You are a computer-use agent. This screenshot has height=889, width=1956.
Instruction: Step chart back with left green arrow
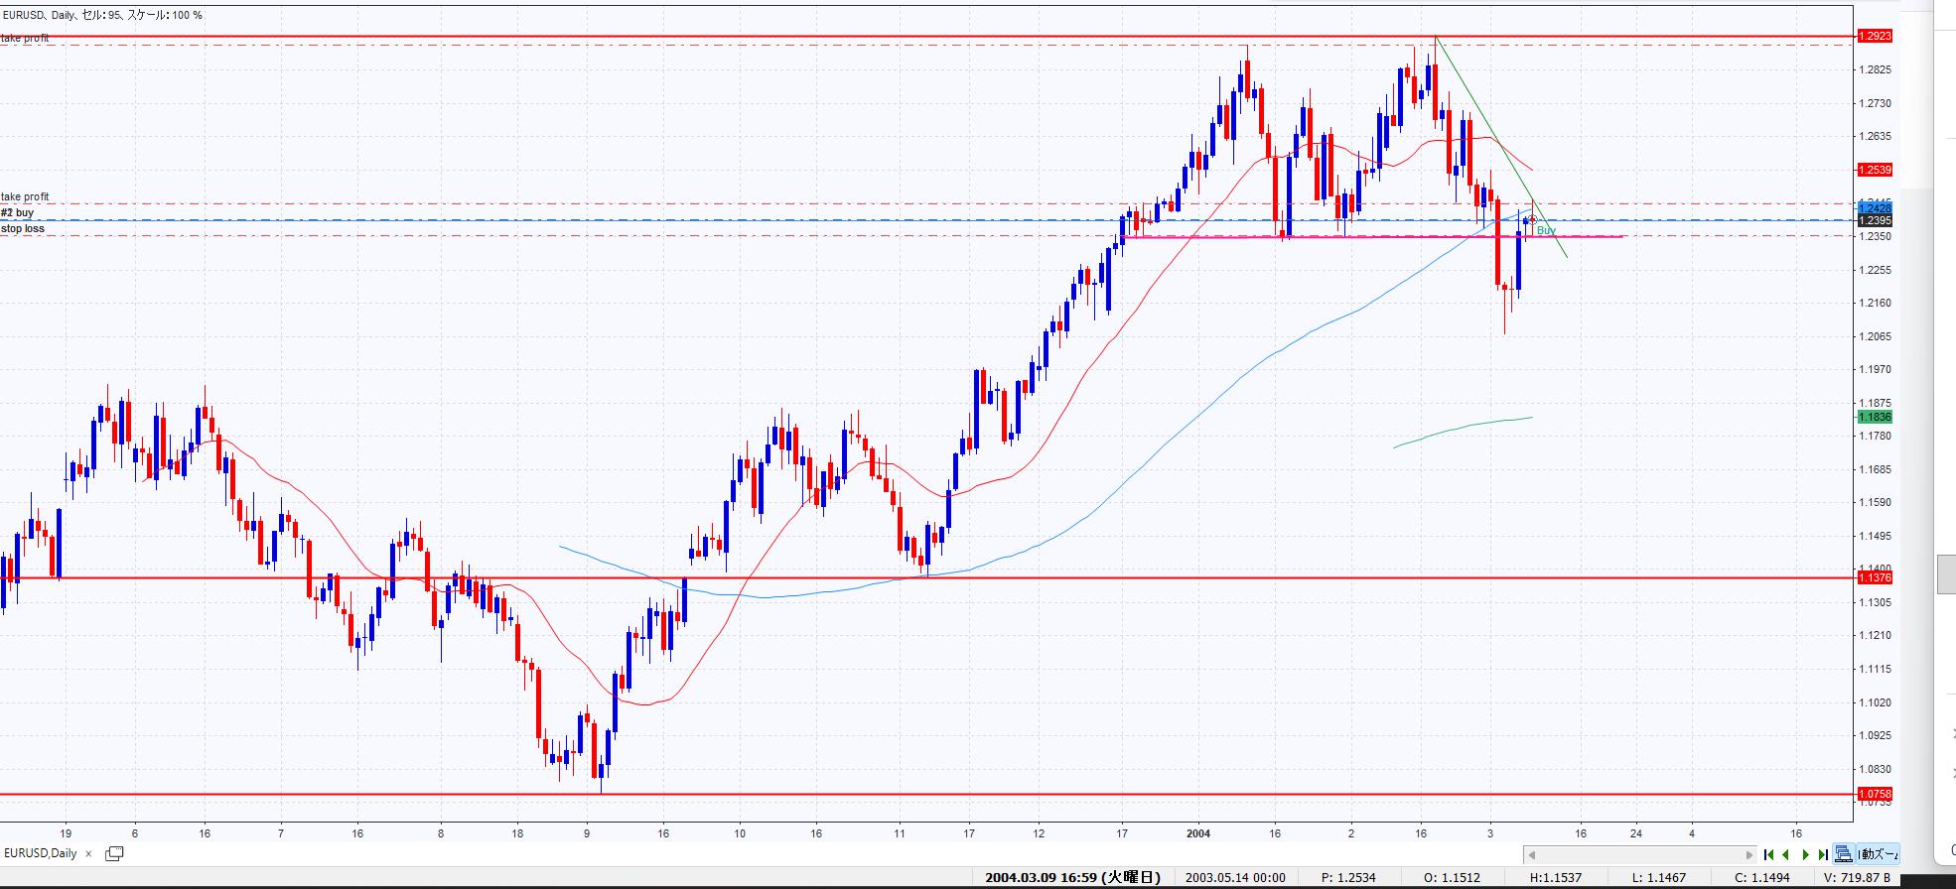point(1786,854)
